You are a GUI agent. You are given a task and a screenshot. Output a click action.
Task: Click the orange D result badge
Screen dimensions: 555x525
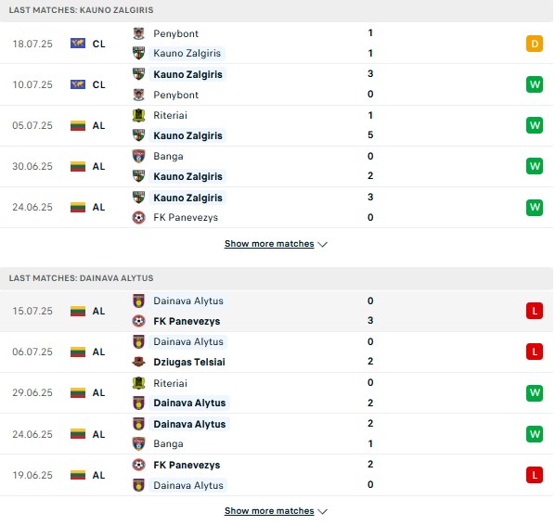pyautogui.click(x=535, y=44)
